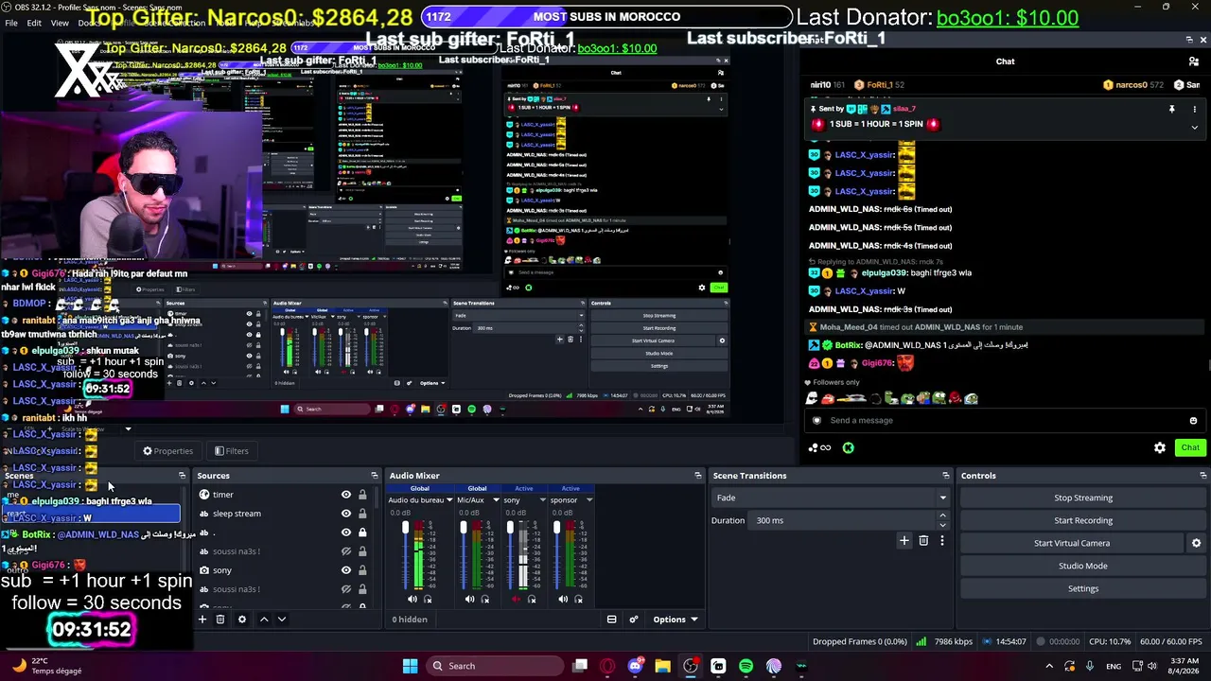The width and height of the screenshot is (1211, 681).
Task: Add a scene transition with the plus icon
Action: pos(904,541)
